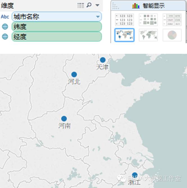The height and width of the screenshot is (188, 187).
Task: Click the globe icon beside 经度
Action: click(x=5, y=37)
